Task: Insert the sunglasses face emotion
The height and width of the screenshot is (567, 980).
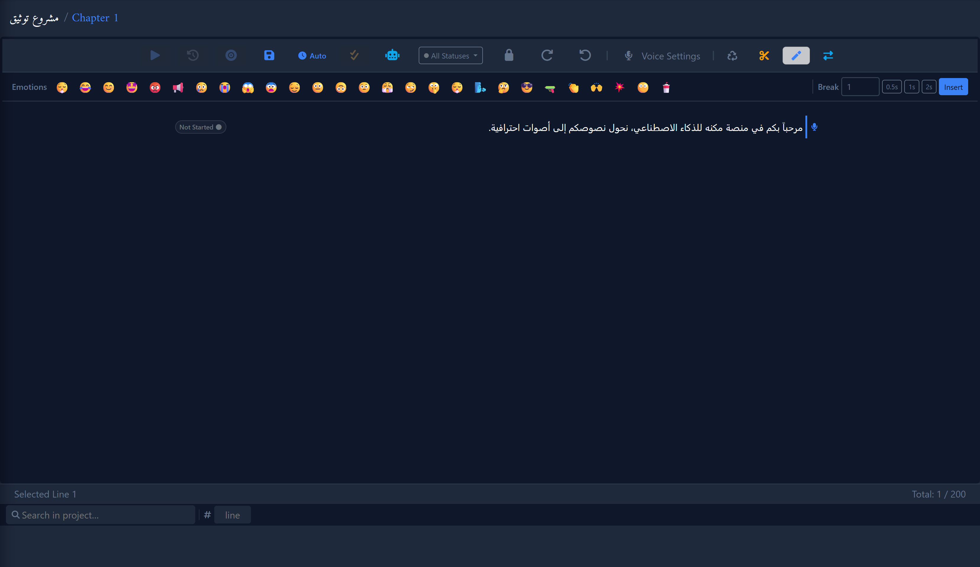Action: tap(527, 88)
